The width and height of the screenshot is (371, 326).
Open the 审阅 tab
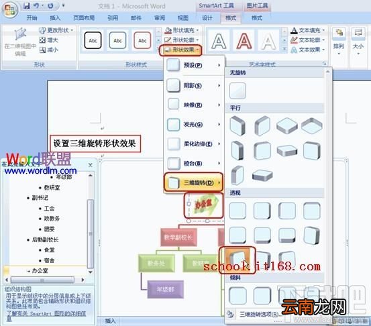160,17
